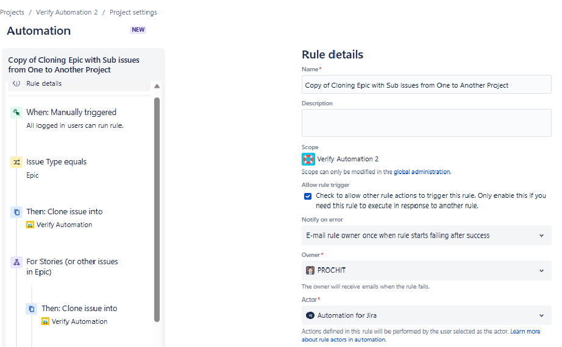Click the Allow rule trigger label
Screen dimensions: 562x347
pyautogui.click(x=325, y=185)
